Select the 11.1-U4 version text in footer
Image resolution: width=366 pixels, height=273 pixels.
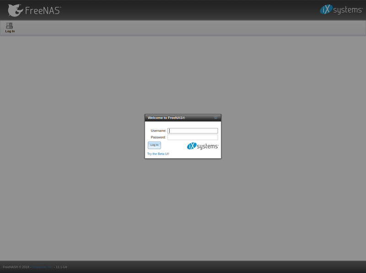[x=61, y=267]
